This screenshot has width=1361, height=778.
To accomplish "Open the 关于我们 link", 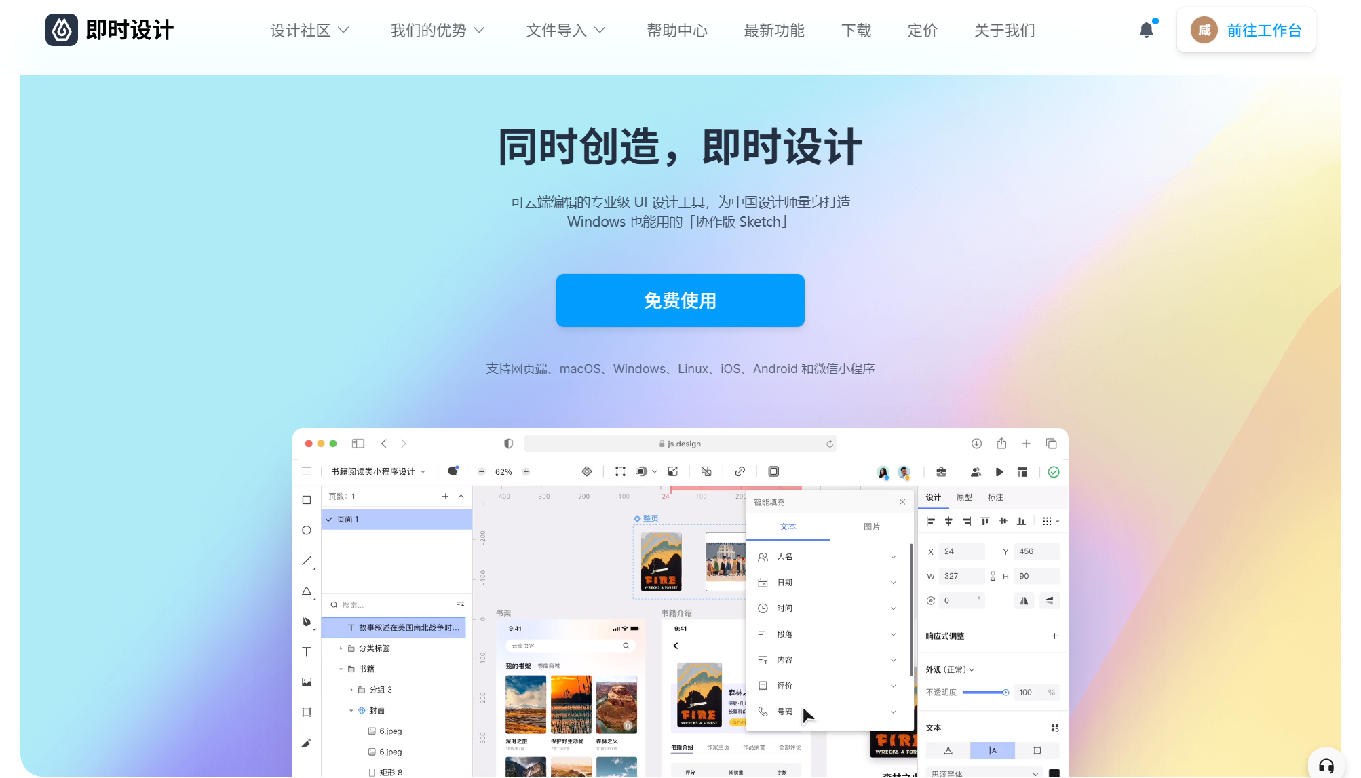I will tap(1005, 31).
